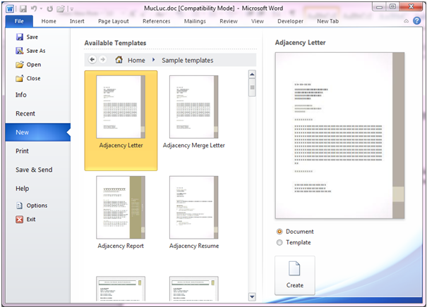Select the Adjacency Resume template
This screenshot has height=307, width=427.
coord(194,213)
